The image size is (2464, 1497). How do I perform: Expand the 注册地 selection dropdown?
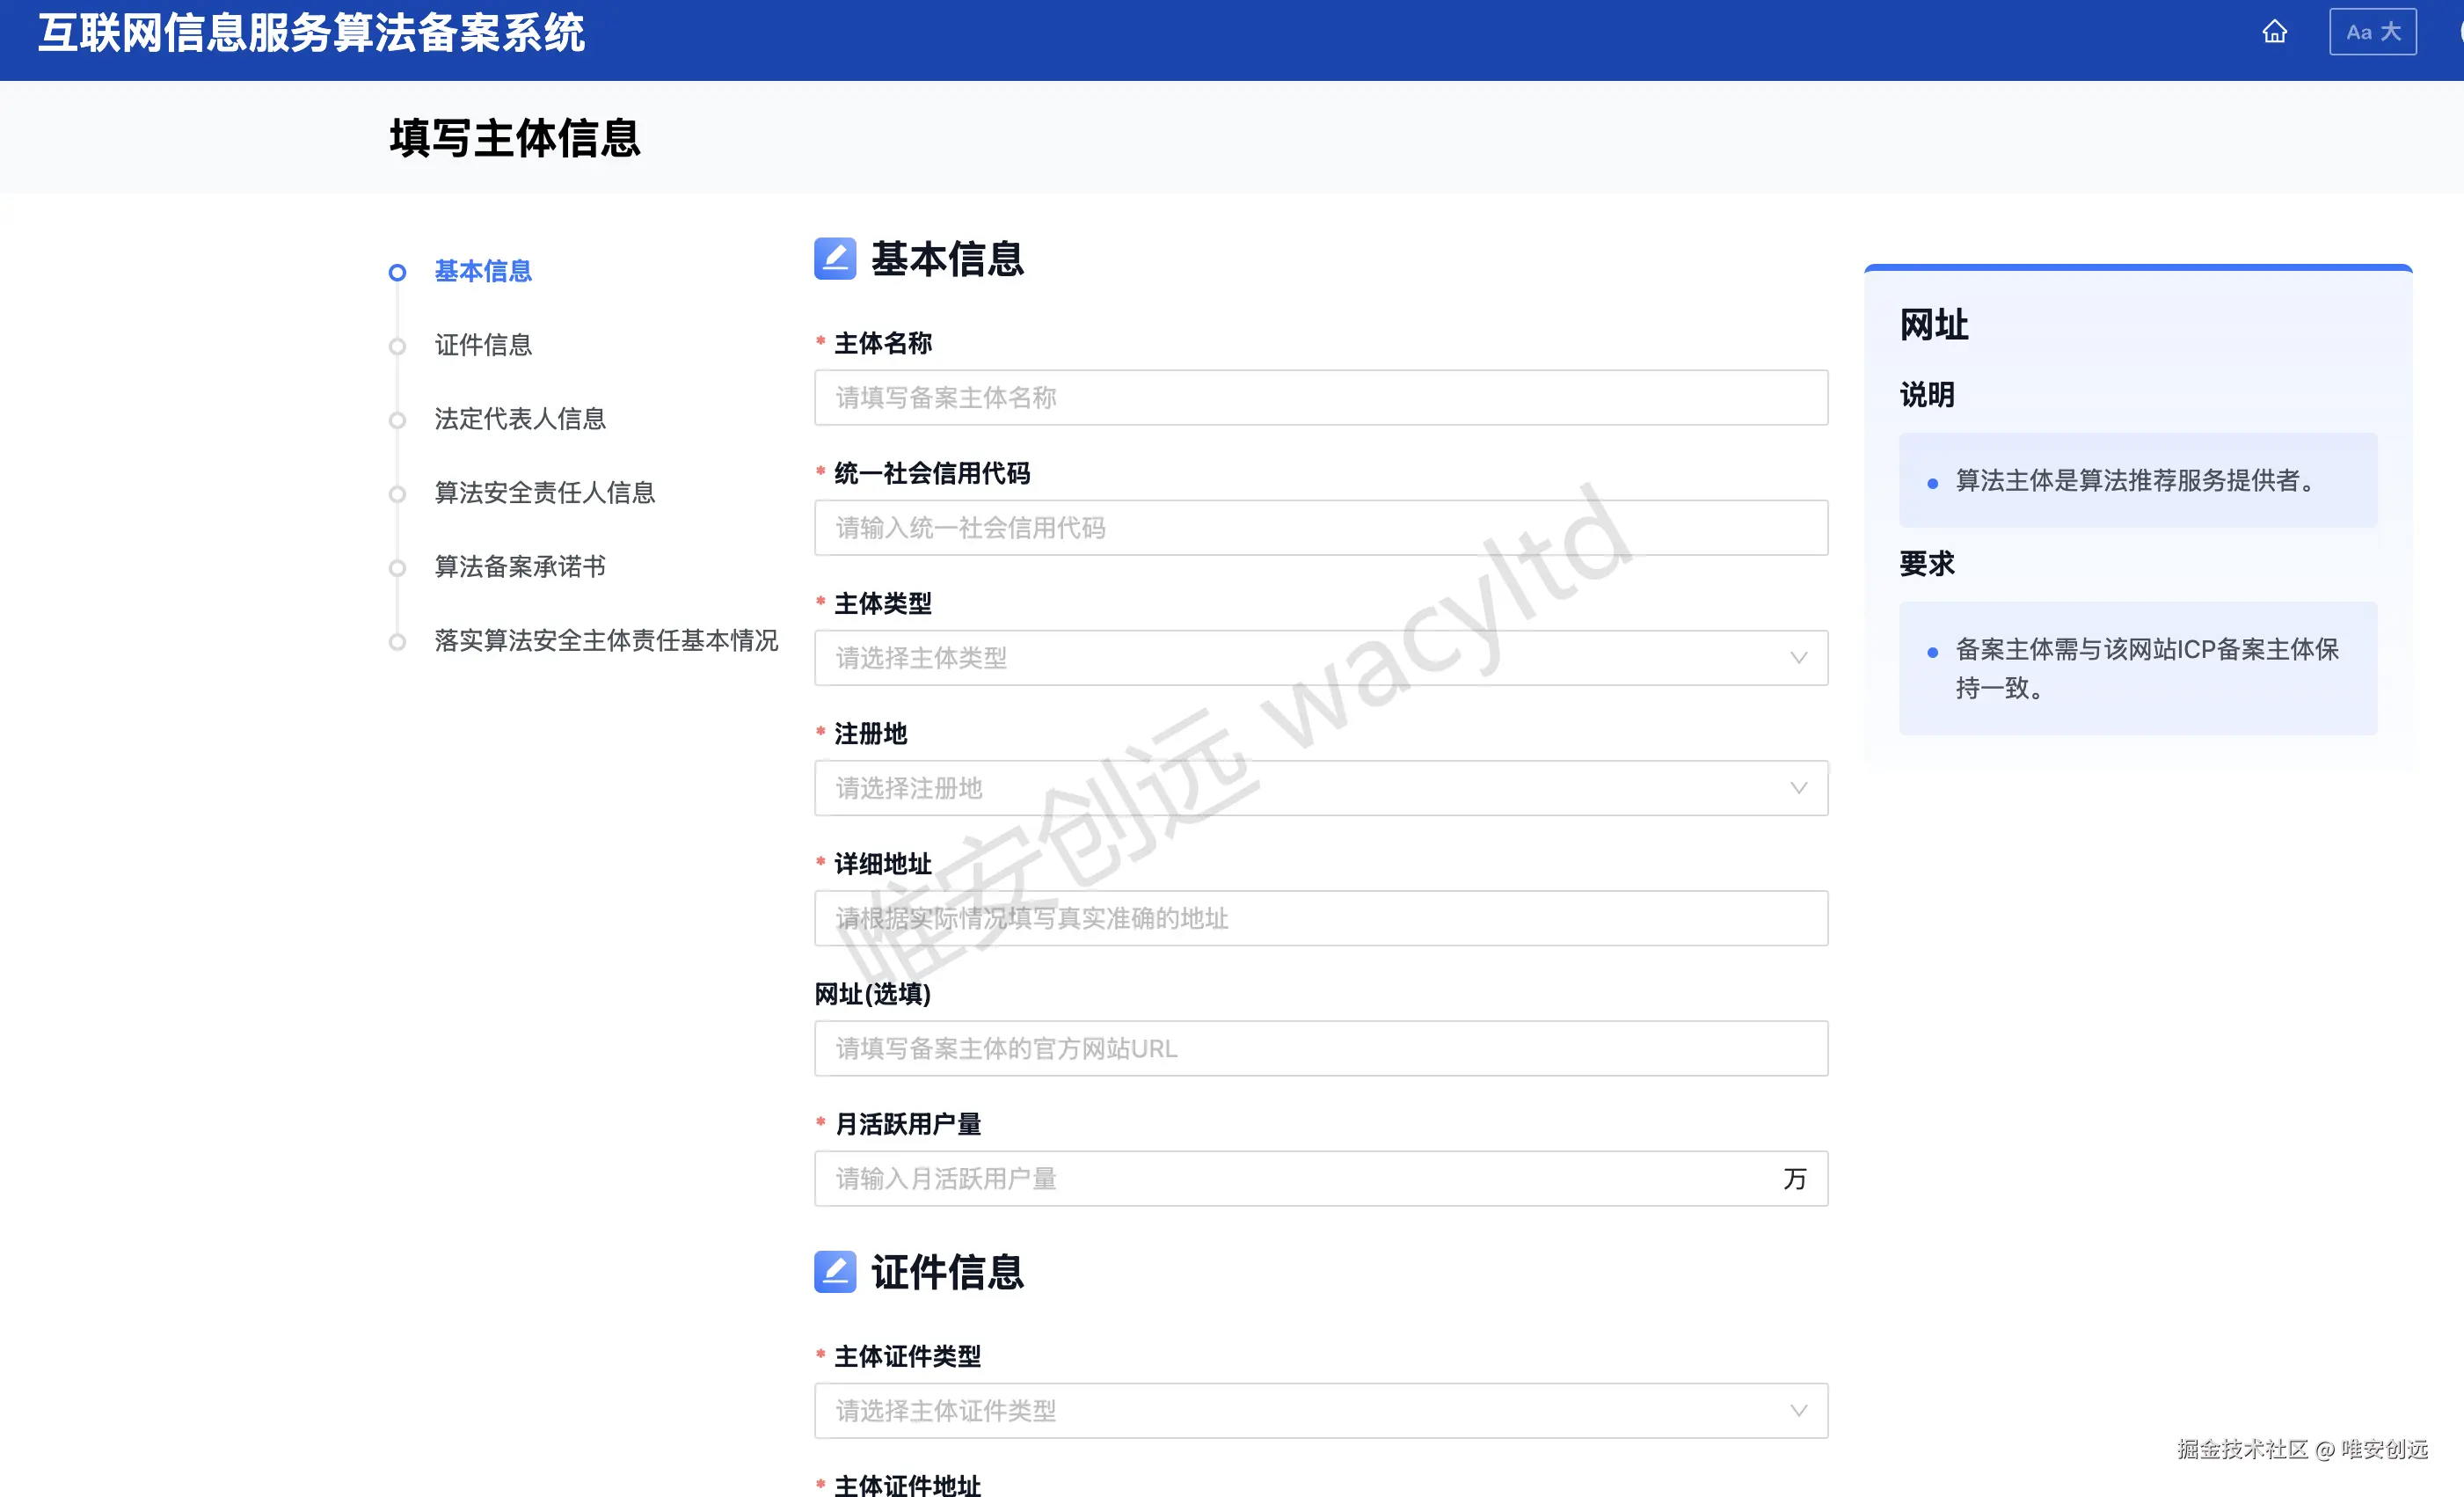(1320, 788)
